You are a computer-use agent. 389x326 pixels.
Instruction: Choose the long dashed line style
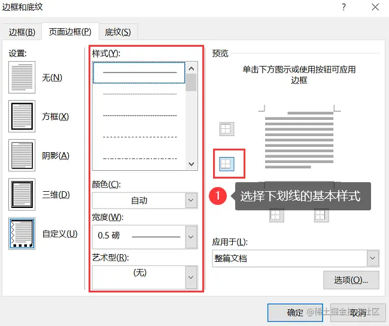[139, 137]
